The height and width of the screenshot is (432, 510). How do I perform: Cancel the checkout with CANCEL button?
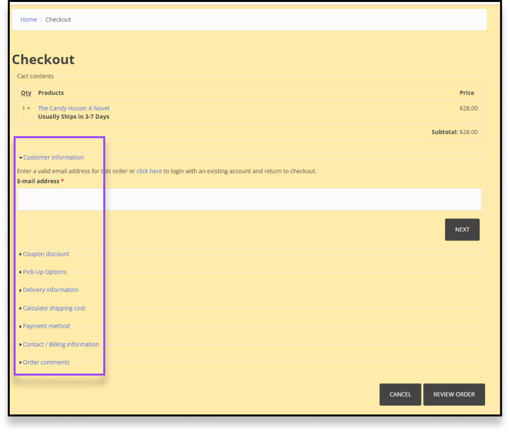[x=400, y=395]
